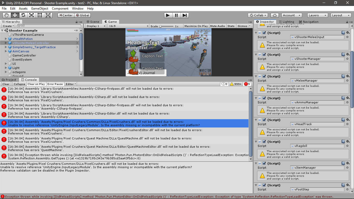Select GameController in Hierarchy

tap(24, 55)
